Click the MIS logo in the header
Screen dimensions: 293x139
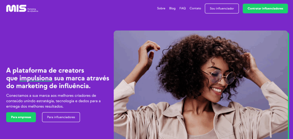(x=16, y=8)
